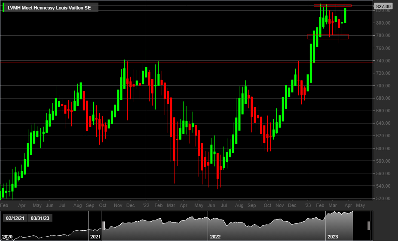Click the 800.00 price axis label
Viewport: 398px width, 241px height.
383,23
